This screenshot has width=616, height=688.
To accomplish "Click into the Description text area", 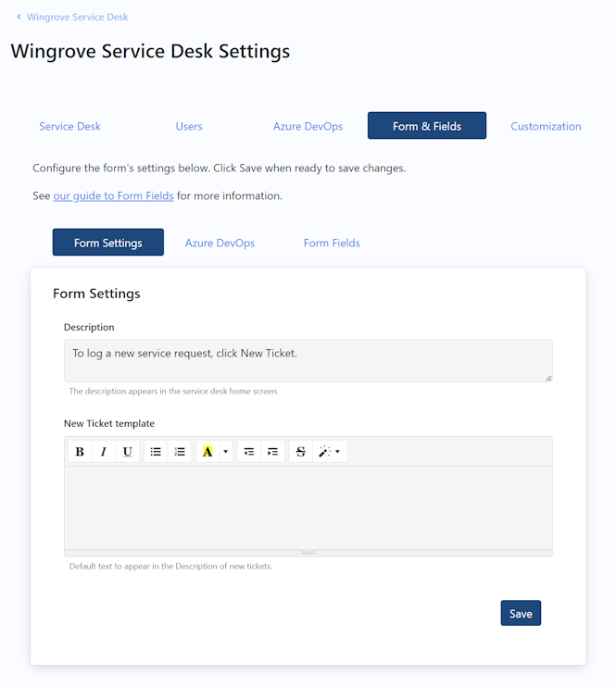I will pos(308,360).
